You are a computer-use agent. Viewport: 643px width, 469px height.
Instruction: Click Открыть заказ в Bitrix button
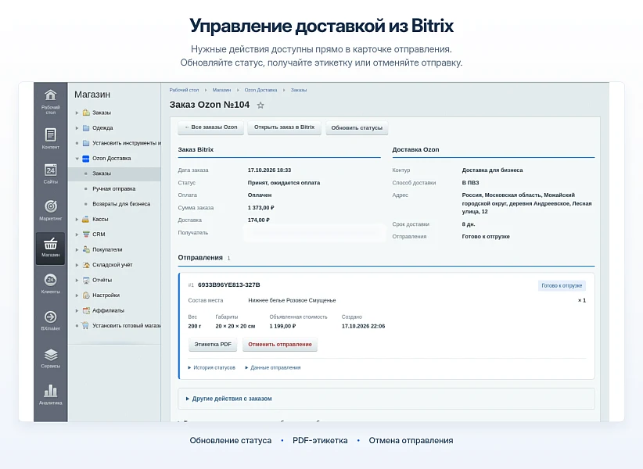284,127
